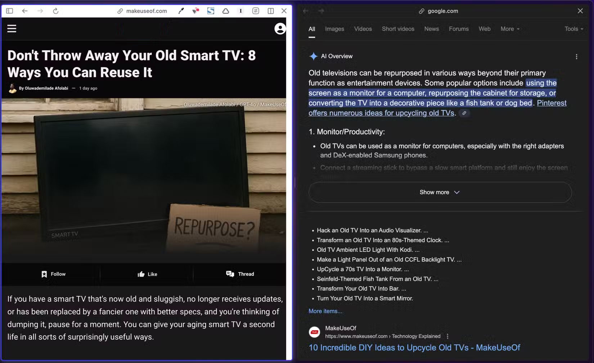594x363 pixels.
Task: Click the blue S extension icon
Action: (211, 11)
